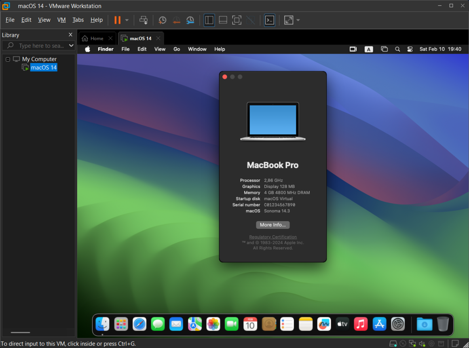Screen dimensions: 469x348
Task: Open Calendar from the Dock
Action: [x=250, y=324]
